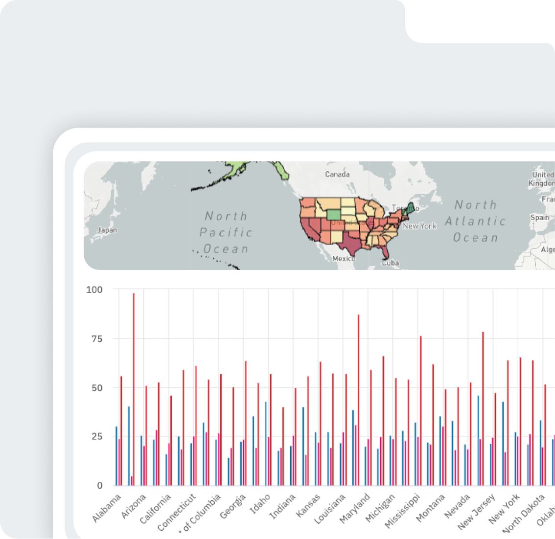Click the Maryland x-axis label
Image resolution: width=555 pixels, height=539 pixels.
coord(355,509)
